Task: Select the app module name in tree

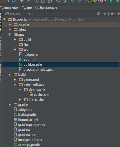Action: coord(21,35)
